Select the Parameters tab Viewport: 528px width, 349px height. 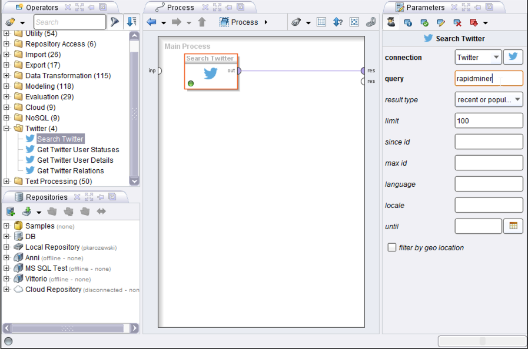[x=425, y=8]
